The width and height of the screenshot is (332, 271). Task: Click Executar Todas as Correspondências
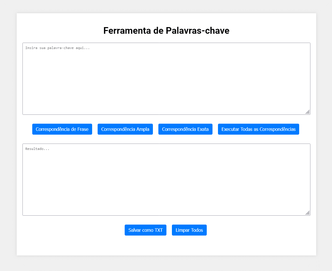258,129
